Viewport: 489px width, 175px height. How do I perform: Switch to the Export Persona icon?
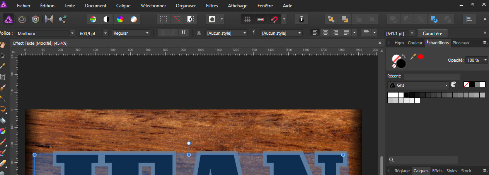63,19
